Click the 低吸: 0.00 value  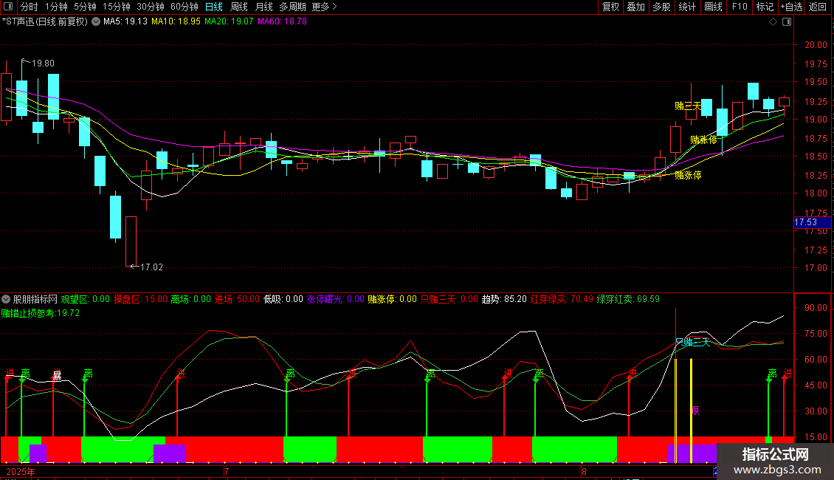(x=283, y=300)
